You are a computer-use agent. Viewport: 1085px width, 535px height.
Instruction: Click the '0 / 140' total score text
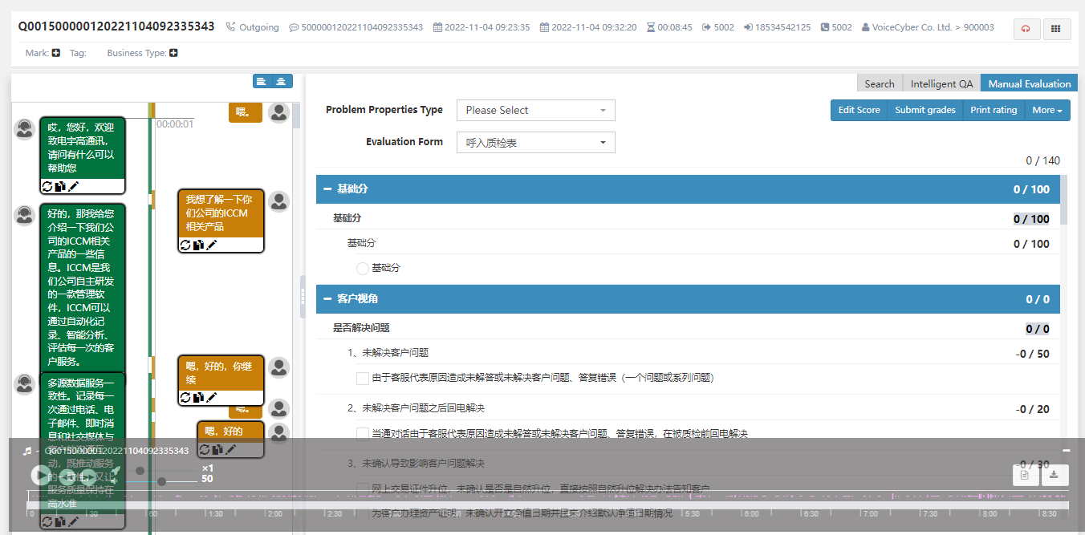pyautogui.click(x=1042, y=160)
